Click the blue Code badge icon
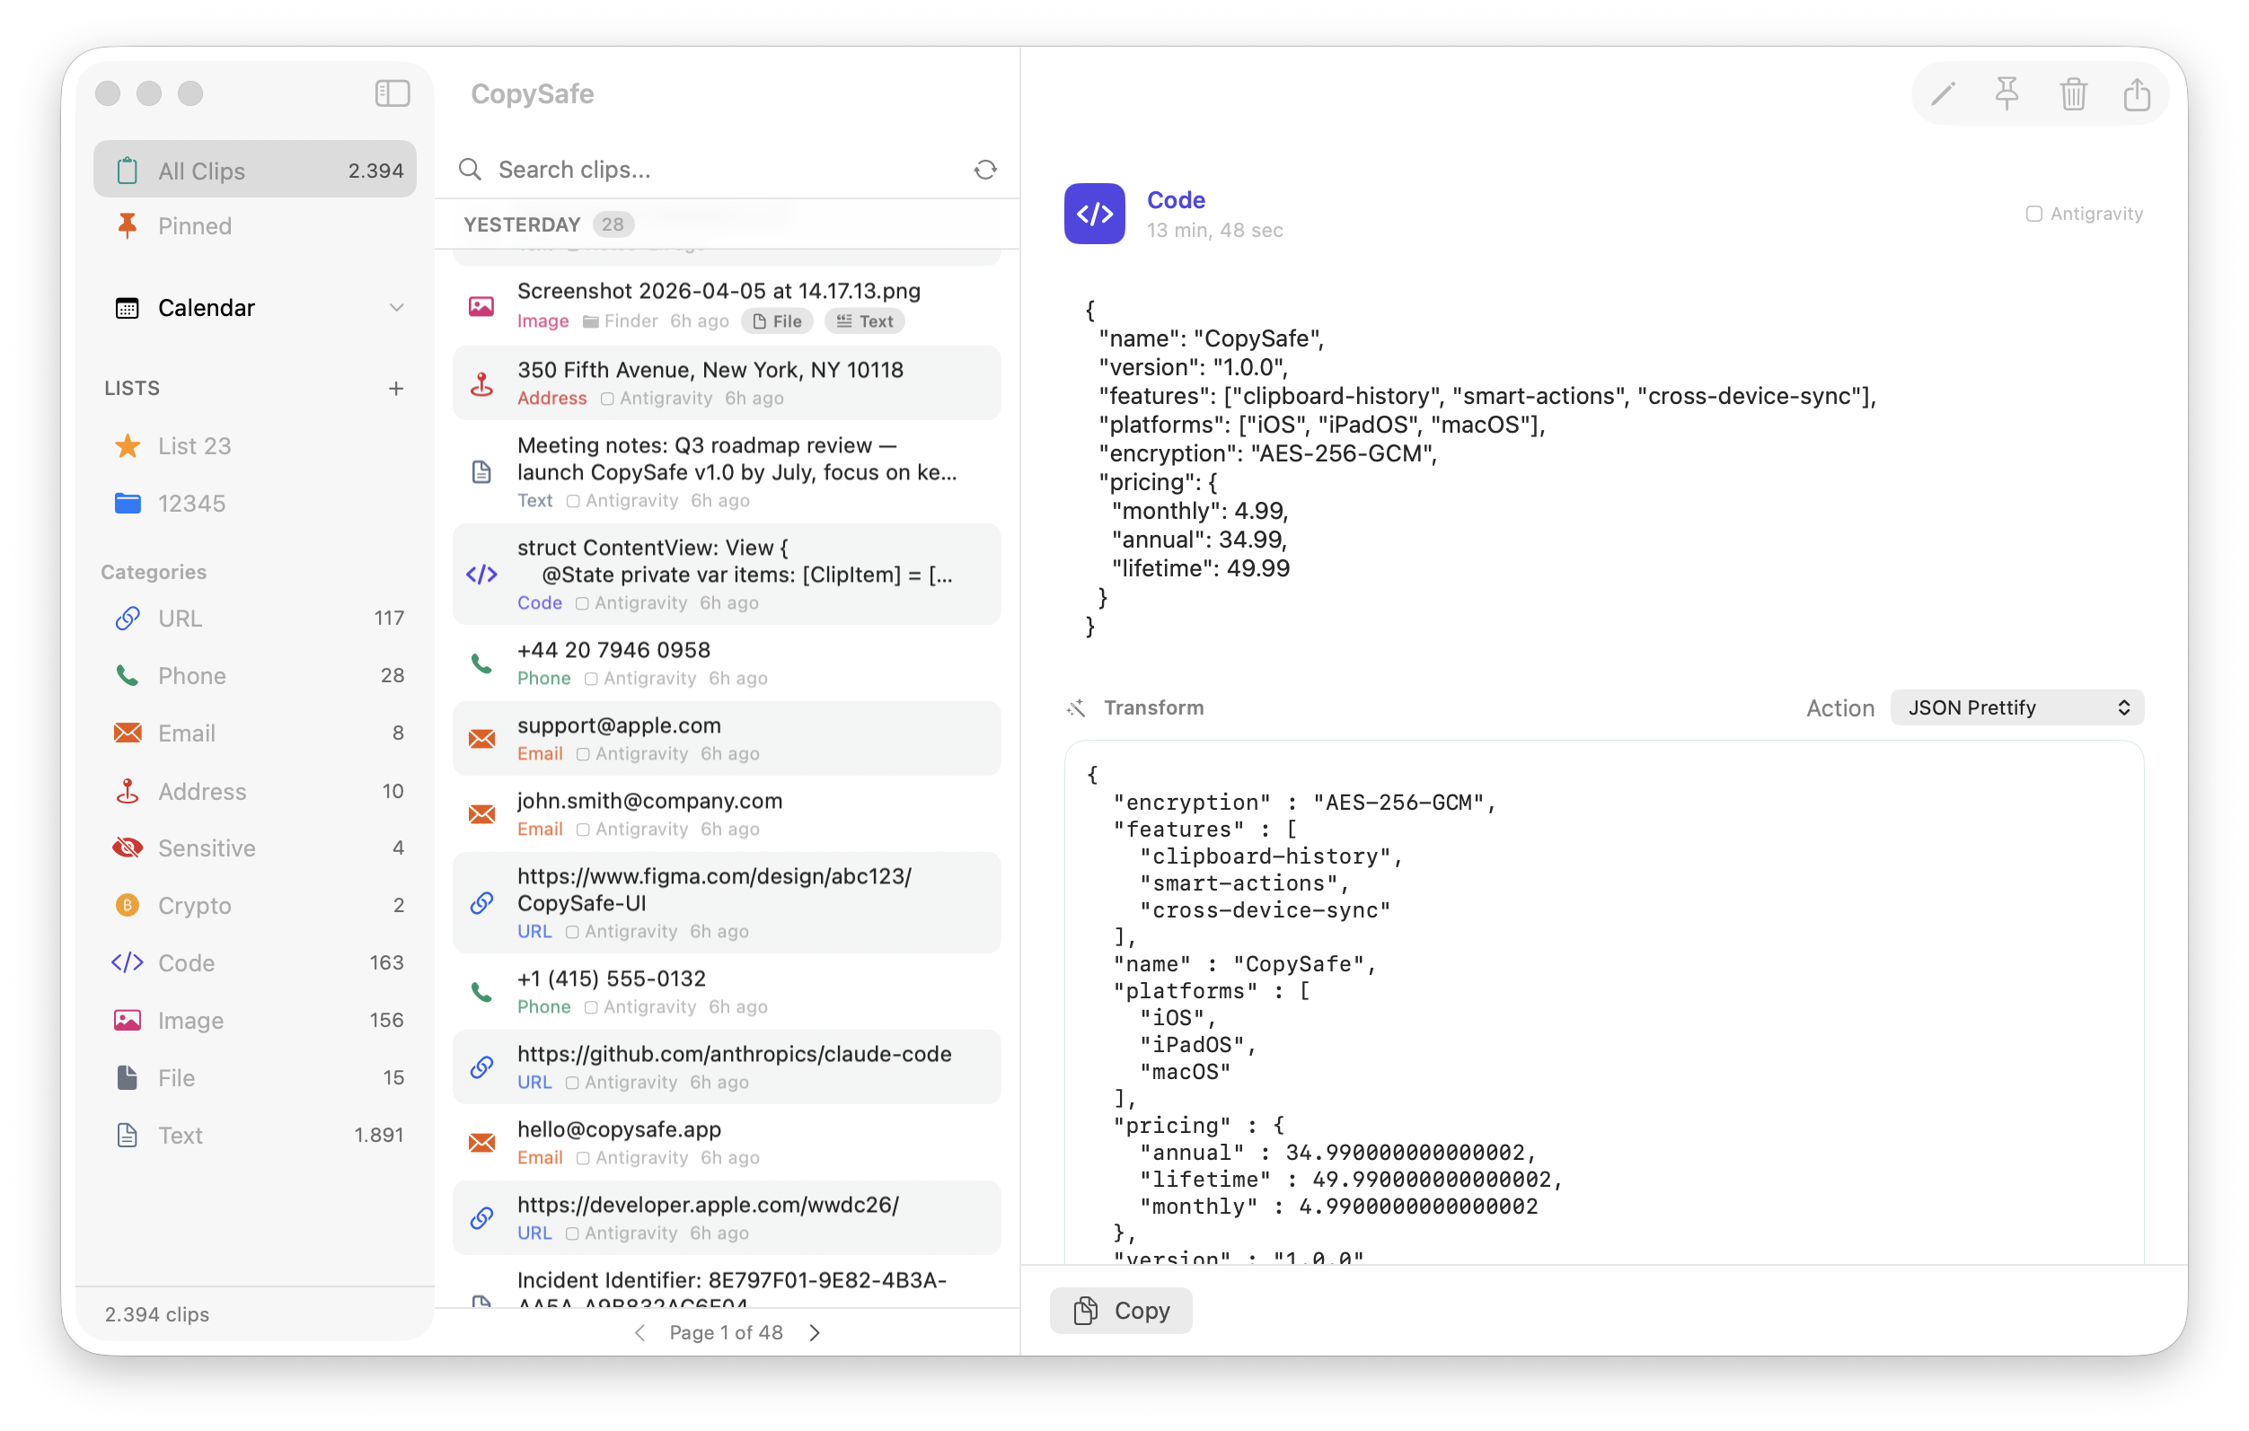This screenshot has width=2249, height=1431. click(x=1094, y=214)
